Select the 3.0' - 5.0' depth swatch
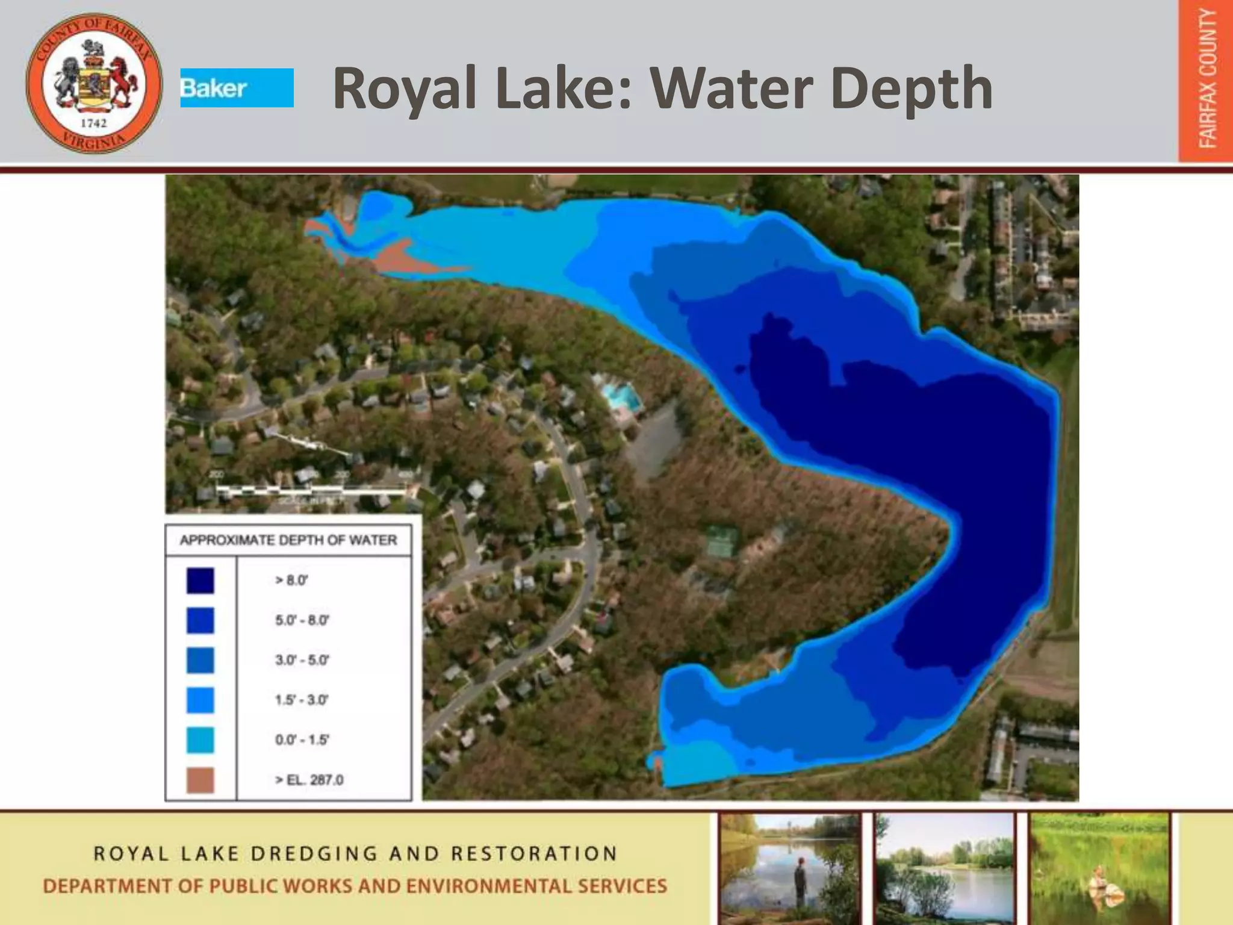 pyautogui.click(x=200, y=660)
